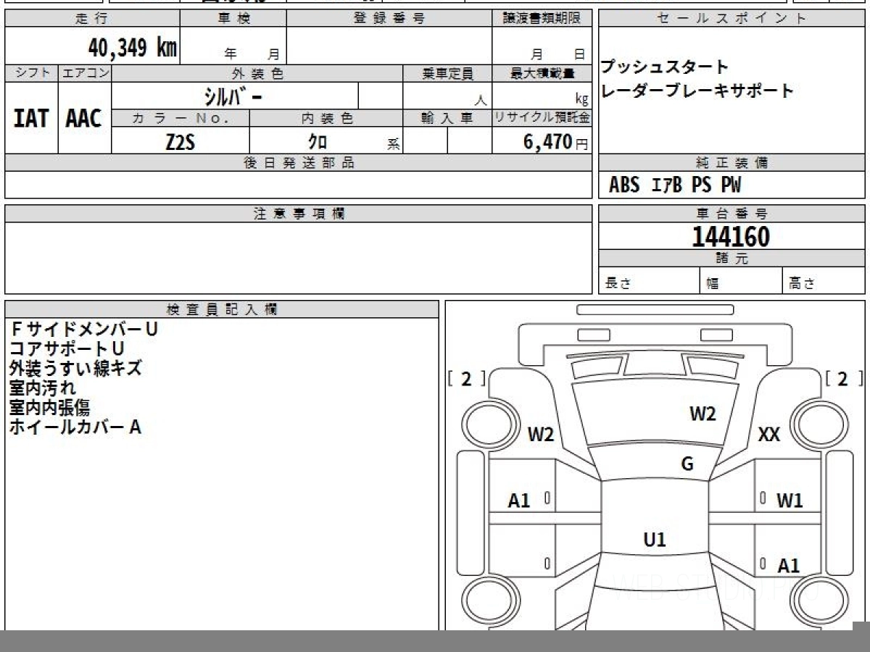Select the コアサポートU inspector note
870x652 pixels.
pyautogui.click(x=67, y=348)
